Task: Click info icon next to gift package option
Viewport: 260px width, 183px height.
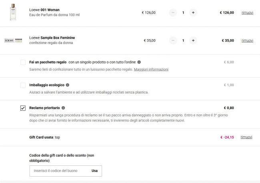Action: tap(139, 62)
